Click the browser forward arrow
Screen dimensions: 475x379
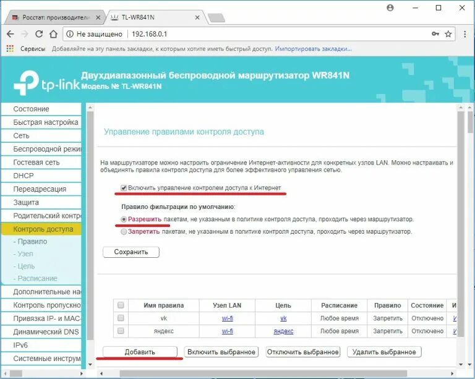tap(25, 34)
